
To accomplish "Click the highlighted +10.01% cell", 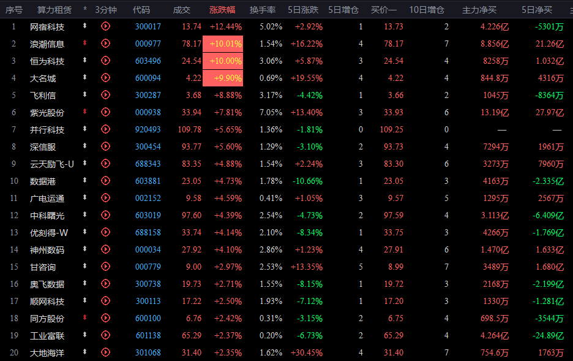I will point(223,44).
